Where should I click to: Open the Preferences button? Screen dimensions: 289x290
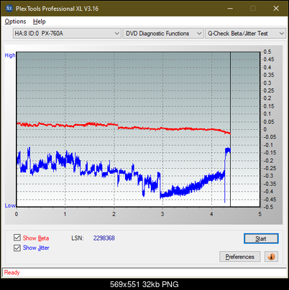[239, 257]
